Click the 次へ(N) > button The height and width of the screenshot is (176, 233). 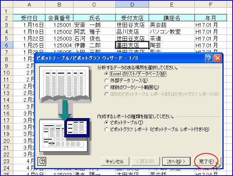pos(176,162)
